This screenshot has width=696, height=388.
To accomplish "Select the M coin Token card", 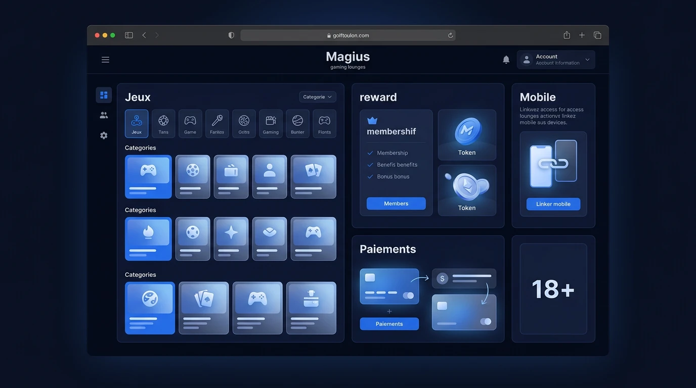I will (467, 135).
